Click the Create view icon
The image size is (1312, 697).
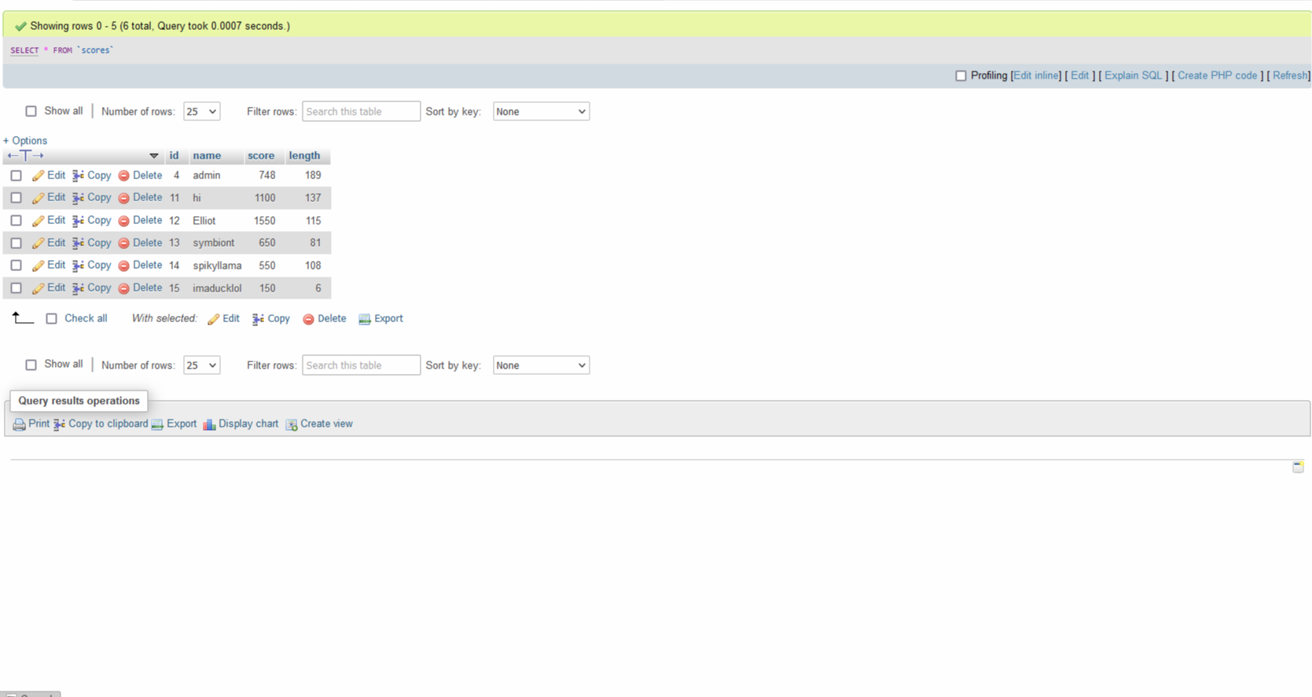pyautogui.click(x=291, y=424)
